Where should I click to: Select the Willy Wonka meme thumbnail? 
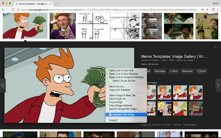click(63, 26)
